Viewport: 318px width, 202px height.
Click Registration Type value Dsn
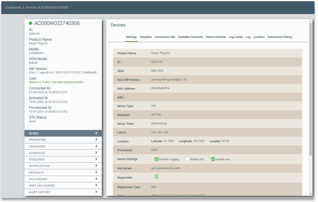[x=154, y=187]
